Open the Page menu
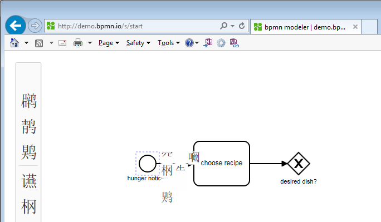Screen dimensions: 381x222 click(109, 43)
